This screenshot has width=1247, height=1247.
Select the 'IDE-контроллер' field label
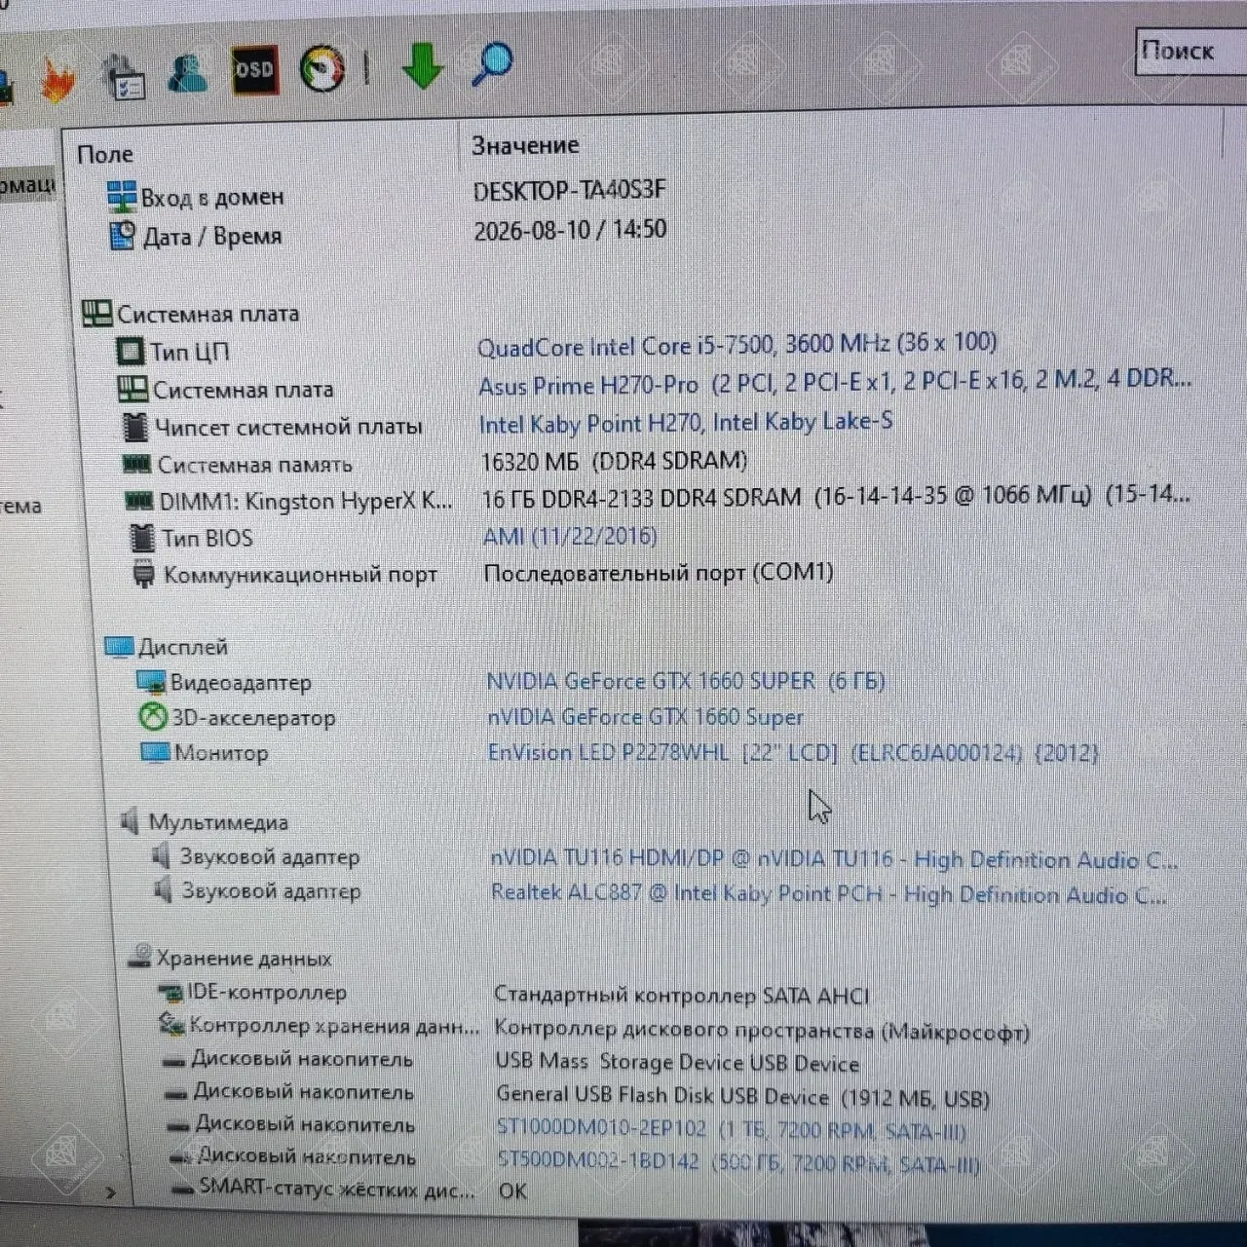point(267,993)
